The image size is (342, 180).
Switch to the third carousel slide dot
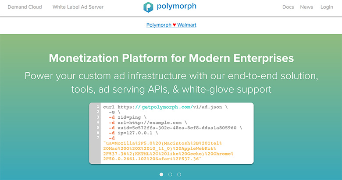179,174
